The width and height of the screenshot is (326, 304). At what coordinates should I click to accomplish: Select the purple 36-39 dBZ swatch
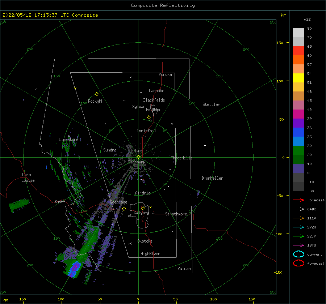pyautogui.click(x=298, y=123)
